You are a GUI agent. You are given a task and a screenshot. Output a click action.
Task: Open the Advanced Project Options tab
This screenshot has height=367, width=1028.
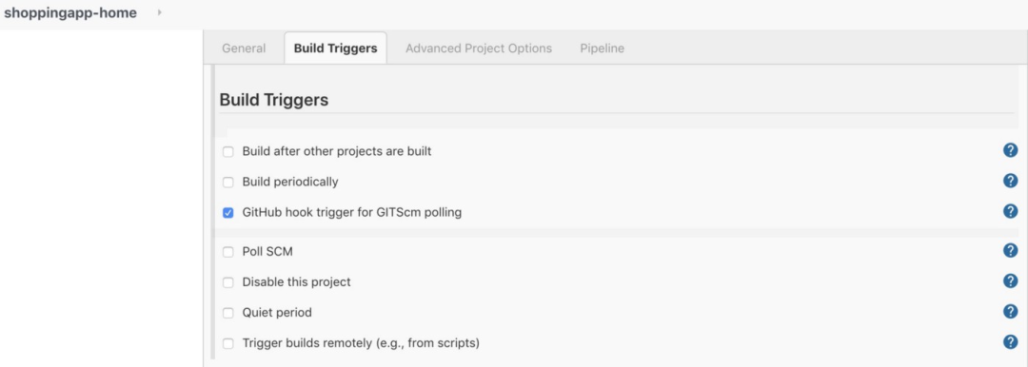479,48
